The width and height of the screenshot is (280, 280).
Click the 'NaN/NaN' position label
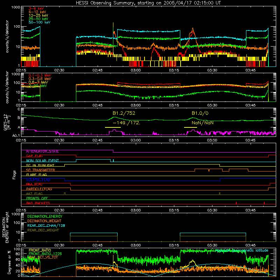203,123
